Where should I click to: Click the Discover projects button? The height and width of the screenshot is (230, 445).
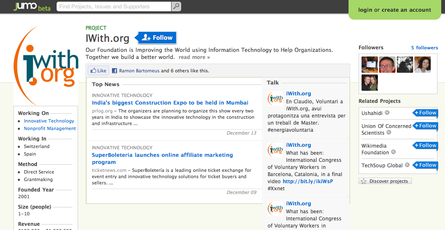tap(385, 181)
